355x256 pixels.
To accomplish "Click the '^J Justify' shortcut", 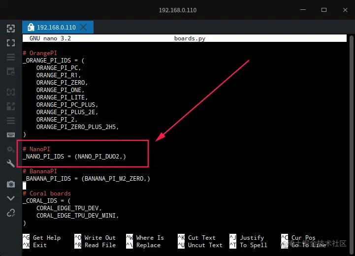I will pos(247,238).
